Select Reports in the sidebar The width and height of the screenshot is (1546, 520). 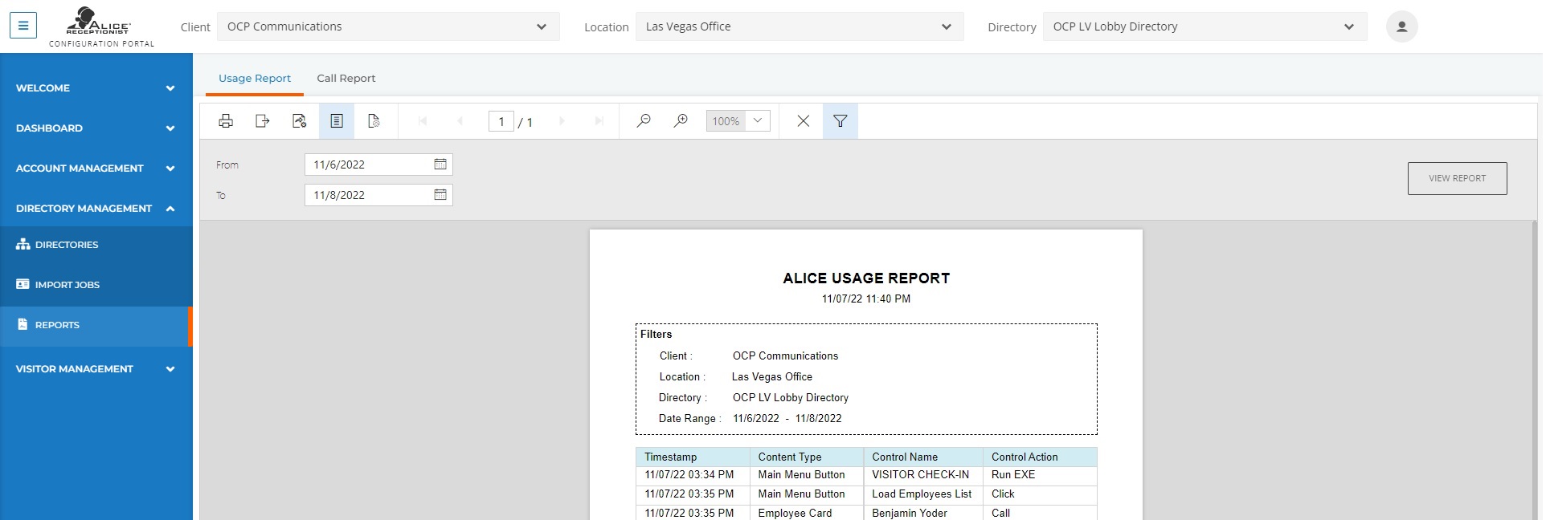96,325
